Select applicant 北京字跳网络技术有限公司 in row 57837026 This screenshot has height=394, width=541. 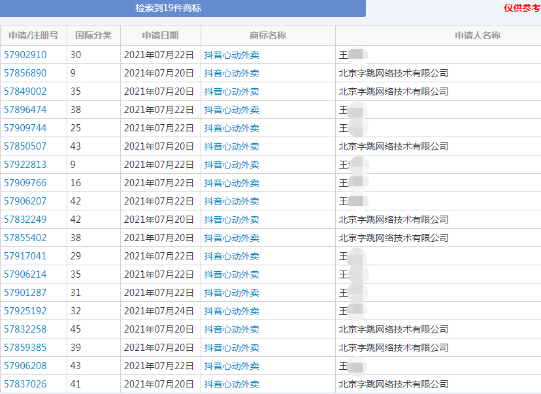click(x=394, y=384)
